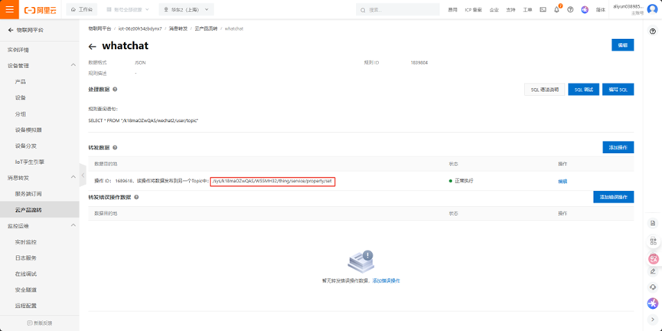This screenshot has width=662, height=331.
Task: Collapse the left navigation panel handle
Action: pyautogui.click(x=83, y=175)
